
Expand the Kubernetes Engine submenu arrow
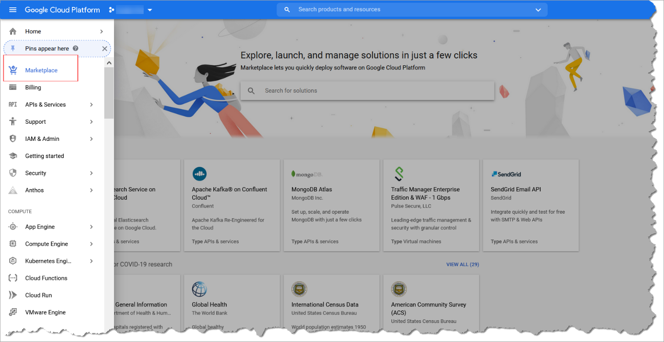pos(91,261)
